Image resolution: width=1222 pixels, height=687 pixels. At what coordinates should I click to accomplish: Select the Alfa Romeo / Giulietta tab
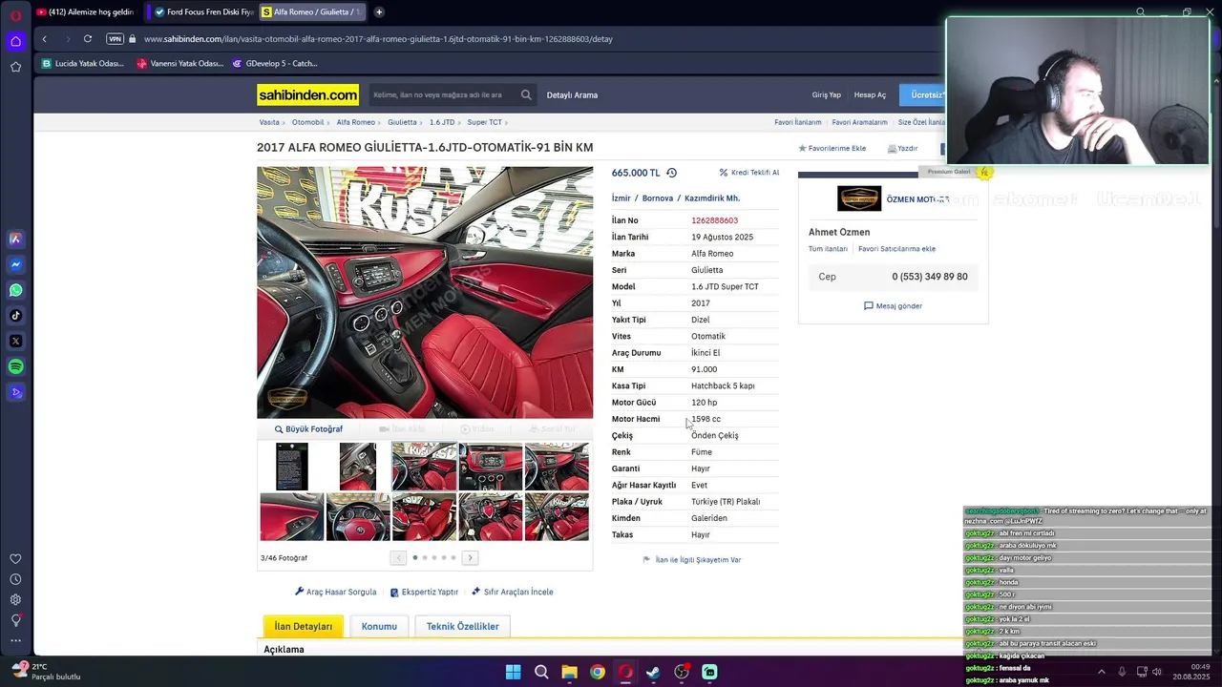[x=312, y=12]
